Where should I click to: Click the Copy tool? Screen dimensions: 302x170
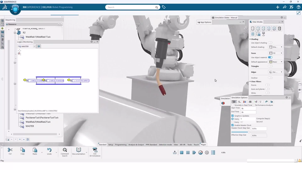pyautogui.click(x=23, y=151)
